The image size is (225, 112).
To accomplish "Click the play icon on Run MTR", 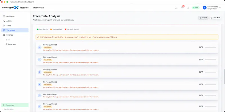I will click(212, 18).
